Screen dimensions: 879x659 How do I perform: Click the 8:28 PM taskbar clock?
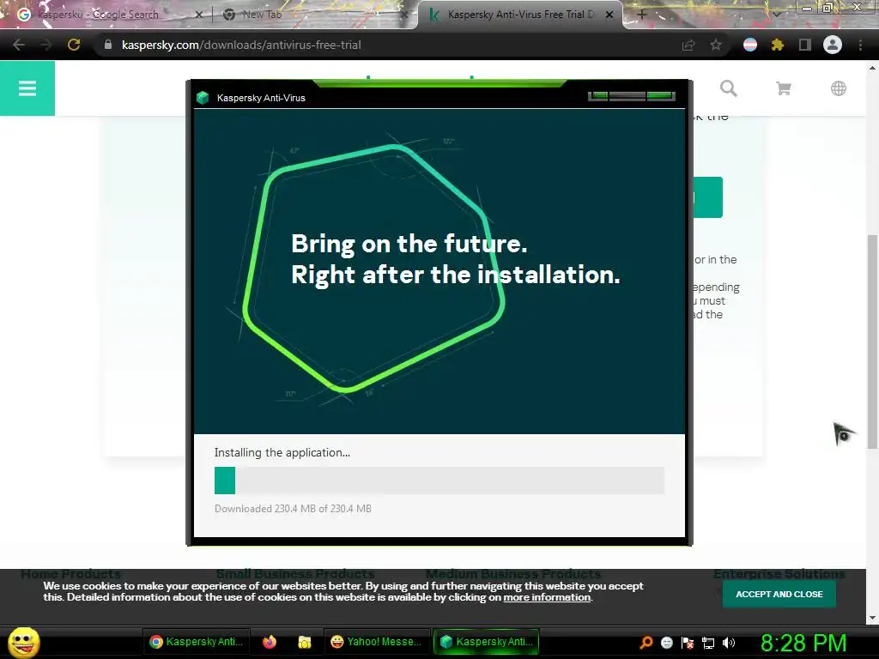click(x=803, y=643)
